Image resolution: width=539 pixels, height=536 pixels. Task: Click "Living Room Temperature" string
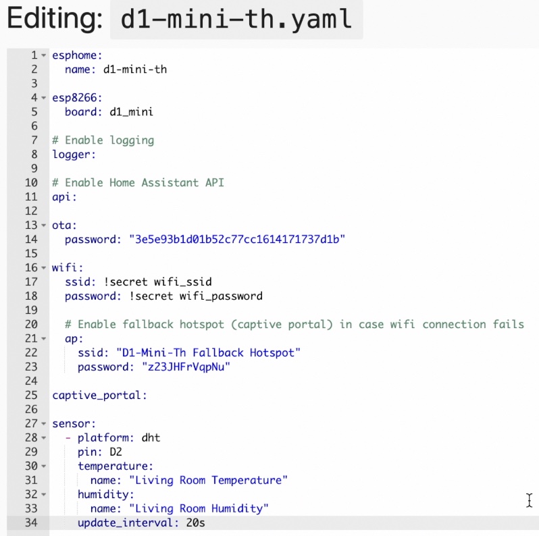pos(208,480)
